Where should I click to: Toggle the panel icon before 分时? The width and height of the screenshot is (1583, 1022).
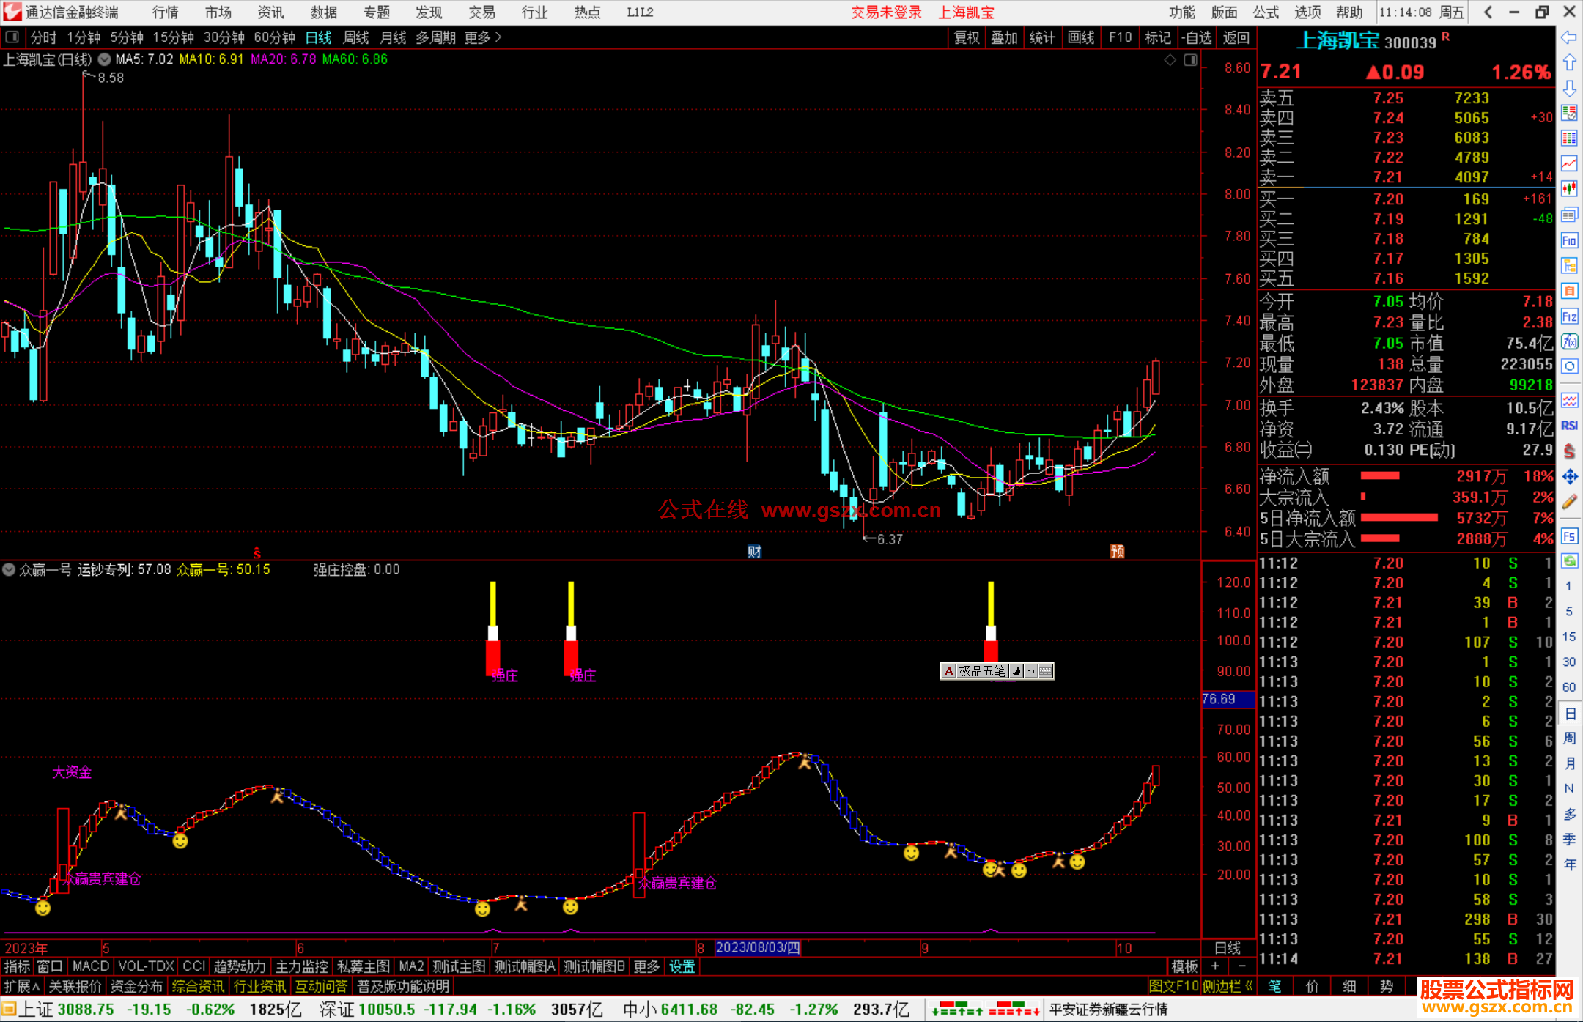12,37
